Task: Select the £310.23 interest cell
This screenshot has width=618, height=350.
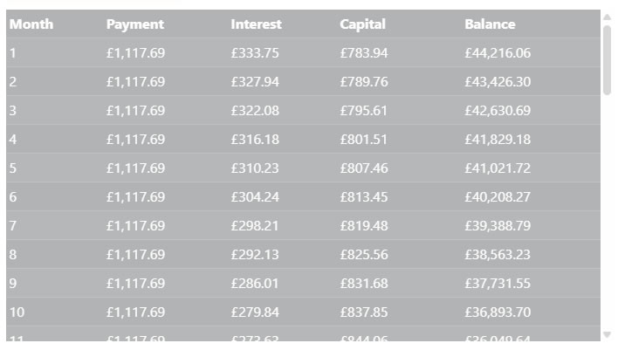Action: click(x=255, y=168)
